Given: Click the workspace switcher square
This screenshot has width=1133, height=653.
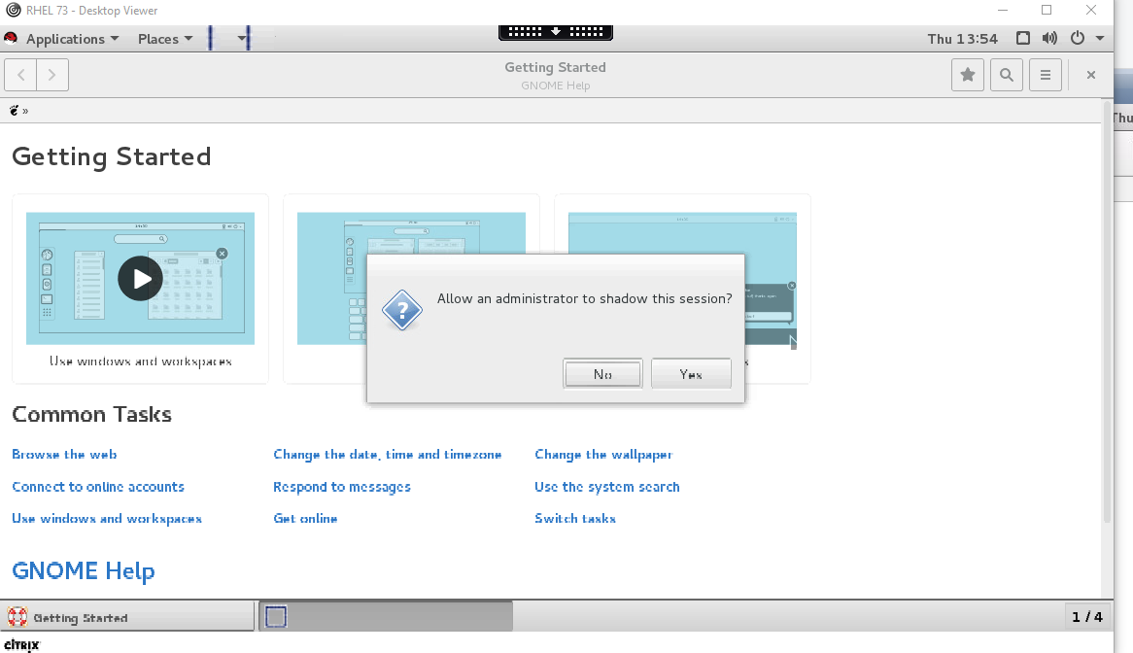Looking at the screenshot, I should (x=276, y=617).
